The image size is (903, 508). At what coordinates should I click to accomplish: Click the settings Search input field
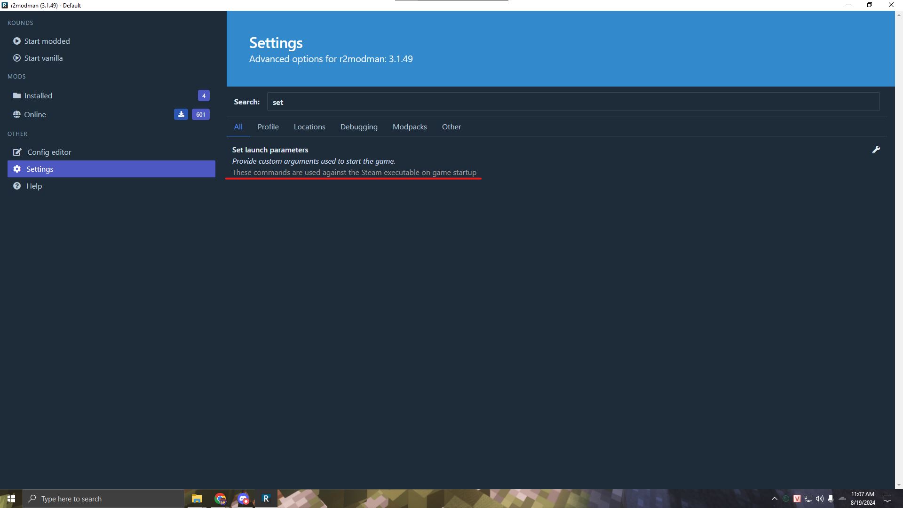click(x=573, y=102)
